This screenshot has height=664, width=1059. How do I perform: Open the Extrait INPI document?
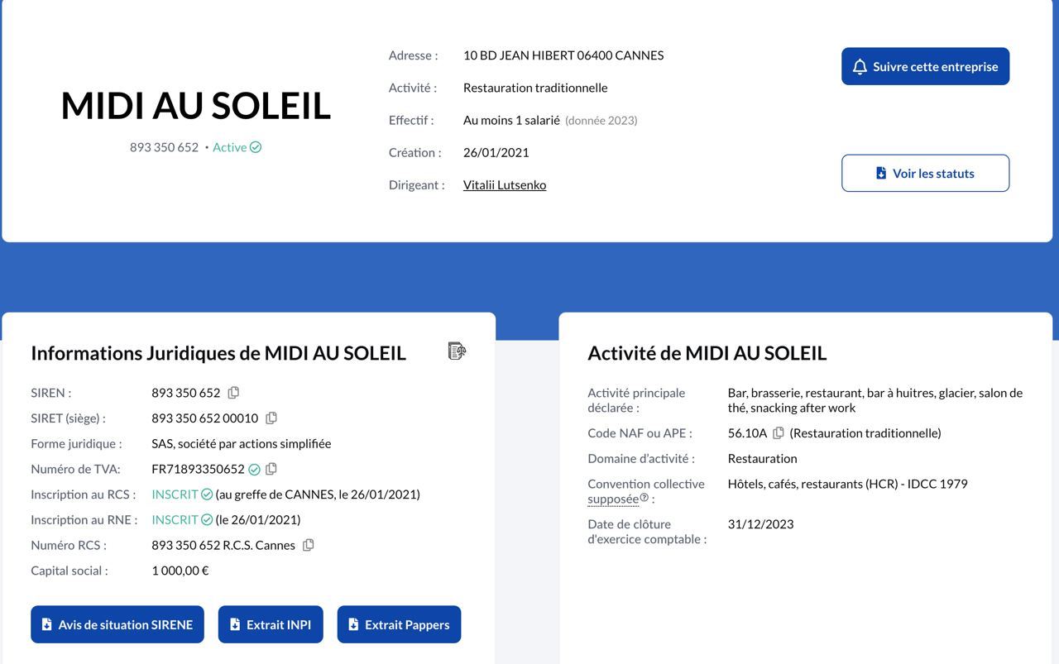(271, 624)
